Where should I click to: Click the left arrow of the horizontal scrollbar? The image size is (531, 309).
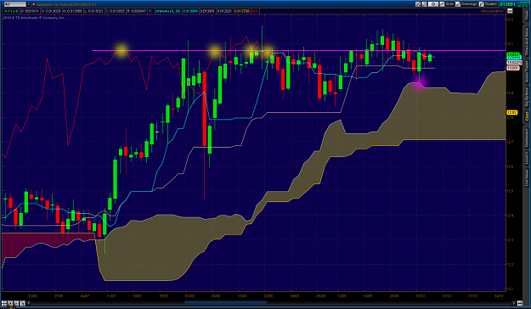28,303
